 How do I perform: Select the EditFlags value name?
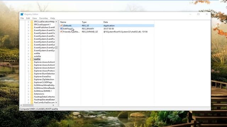pyautogui.click(x=67, y=29)
